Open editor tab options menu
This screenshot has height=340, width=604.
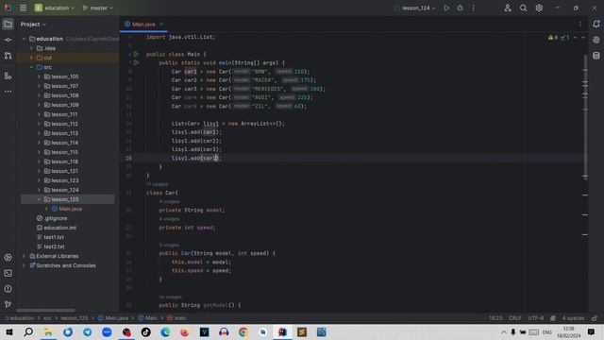click(x=580, y=25)
